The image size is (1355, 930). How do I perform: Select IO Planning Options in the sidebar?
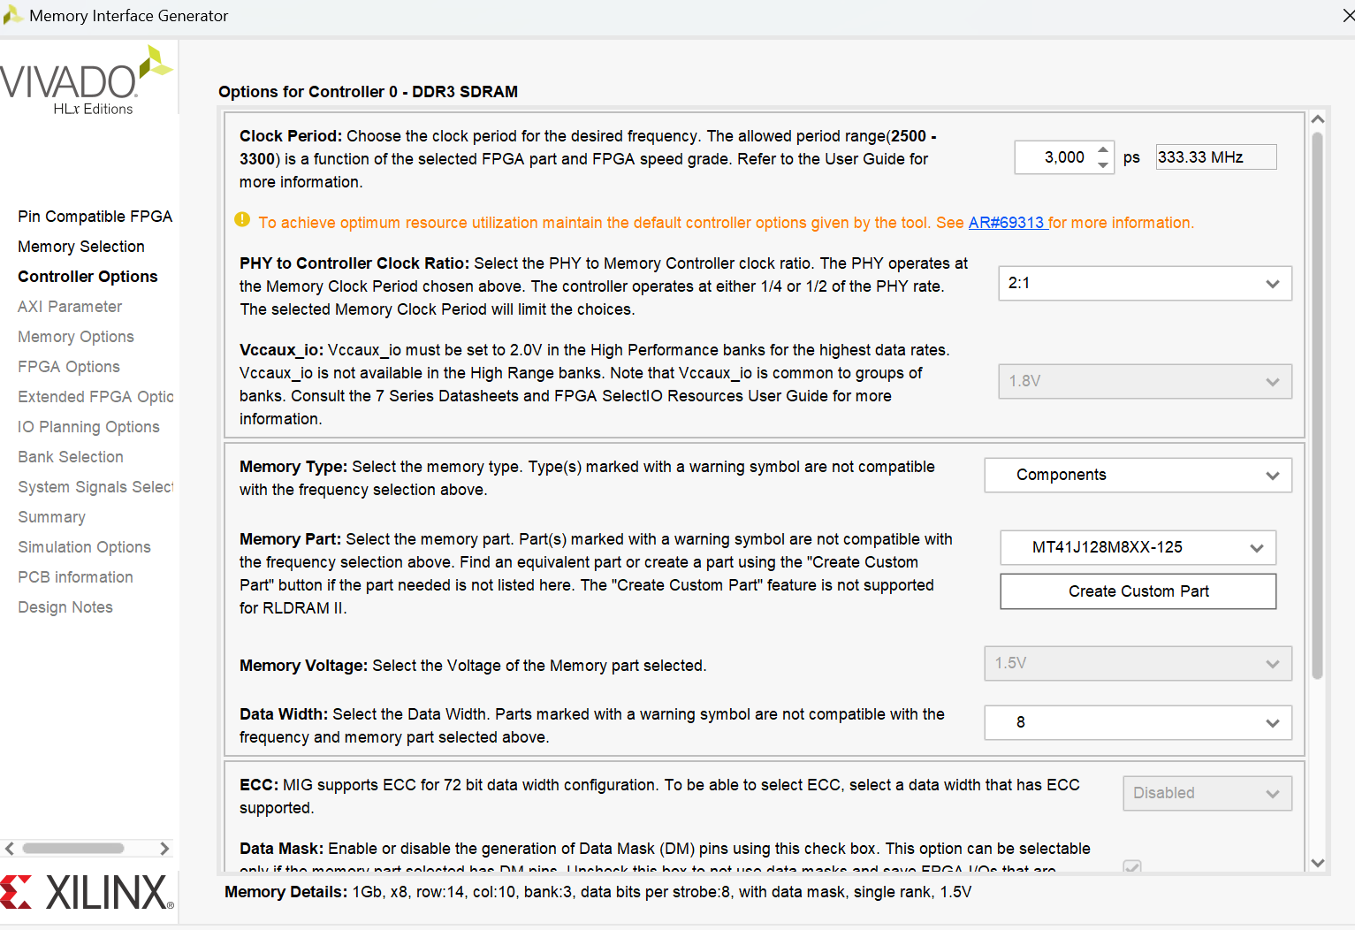88,427
